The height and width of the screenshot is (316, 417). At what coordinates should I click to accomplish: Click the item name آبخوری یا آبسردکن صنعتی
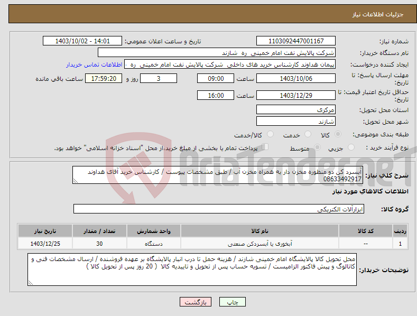pyautogui.click(x=260, y=244)
